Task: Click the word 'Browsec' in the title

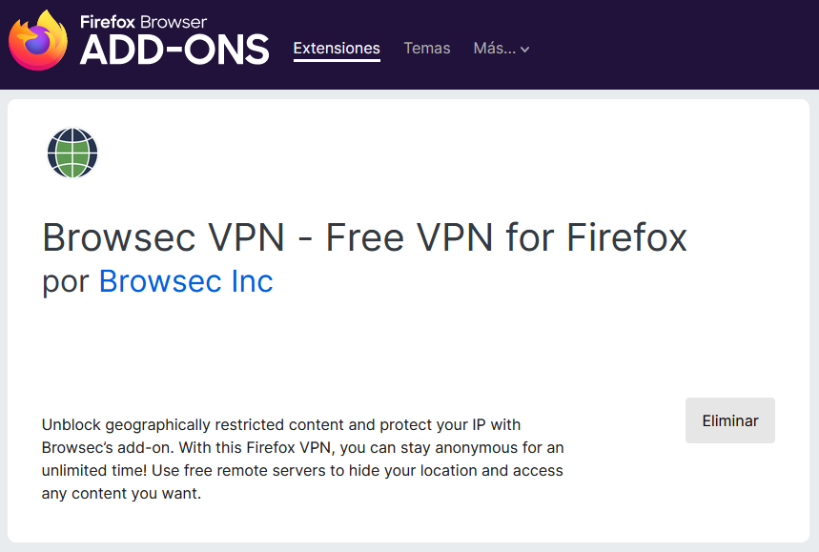Action: (x=115, y=237)
